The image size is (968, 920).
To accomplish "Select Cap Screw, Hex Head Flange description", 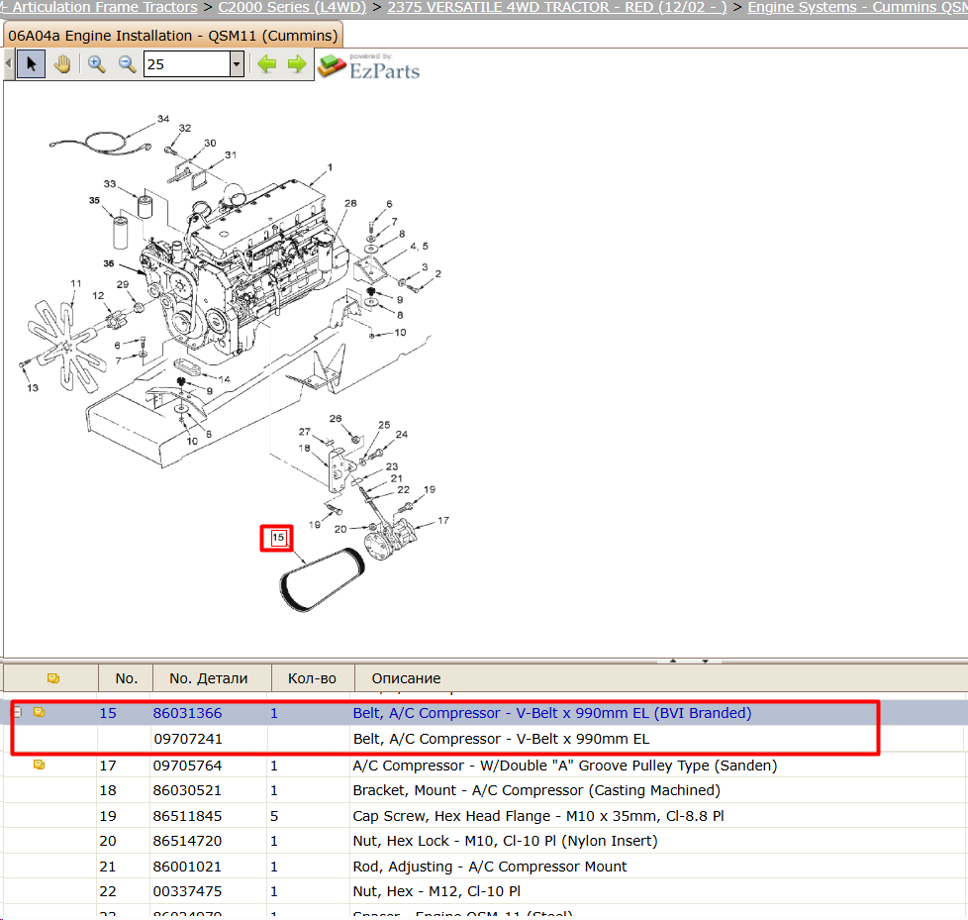I will (537, 816).
